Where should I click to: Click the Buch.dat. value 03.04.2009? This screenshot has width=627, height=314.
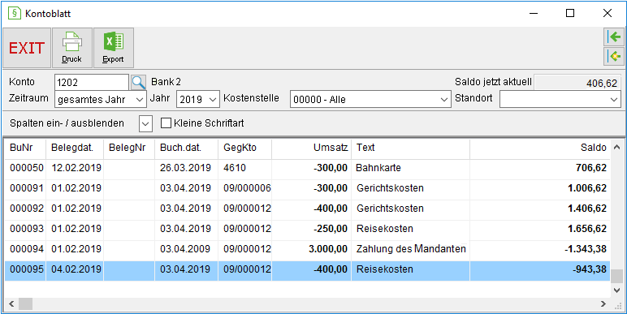185,249
